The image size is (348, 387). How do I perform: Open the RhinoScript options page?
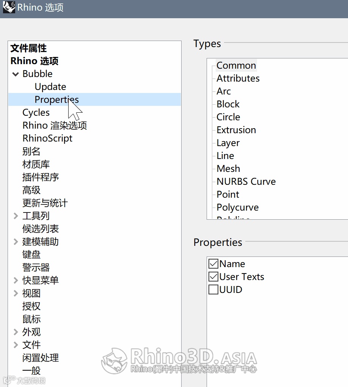click(47, 138)
